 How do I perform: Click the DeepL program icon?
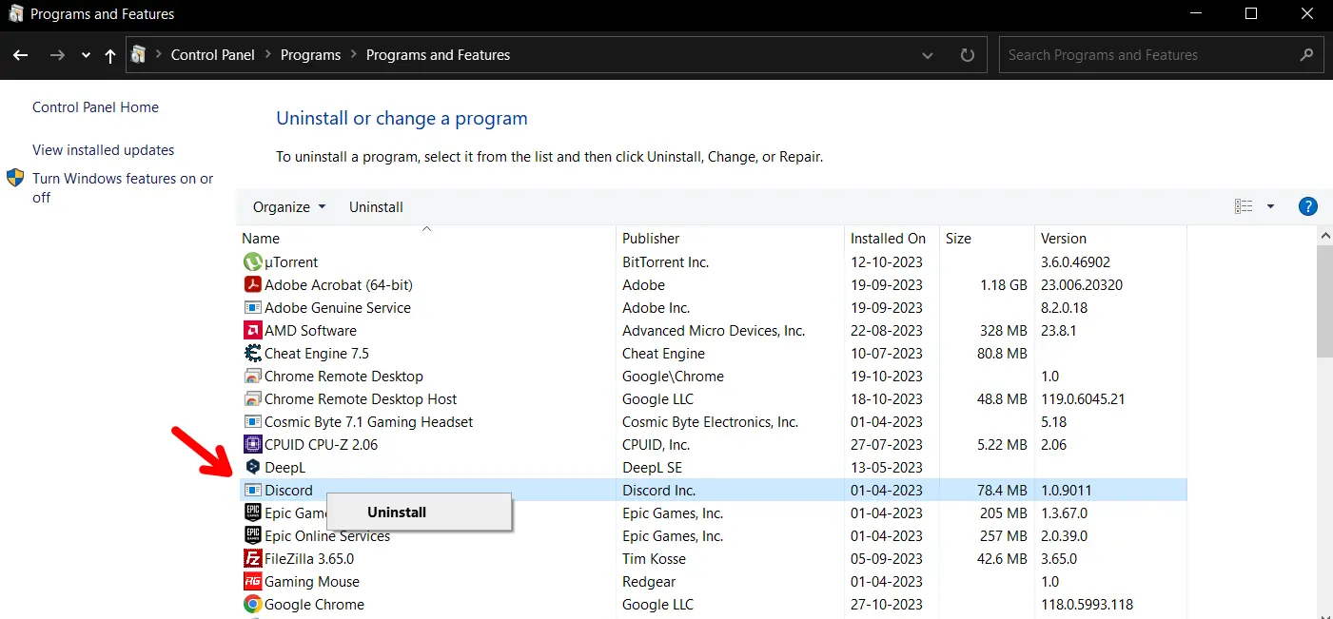(x=252, y=467)
